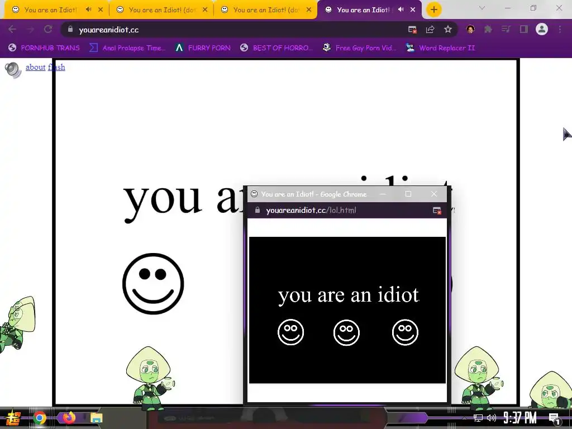The height and width of the screenshot is (429, 572).
Task: Open the Start menu icon on taskbar
Action: click(x=13, y=418)
